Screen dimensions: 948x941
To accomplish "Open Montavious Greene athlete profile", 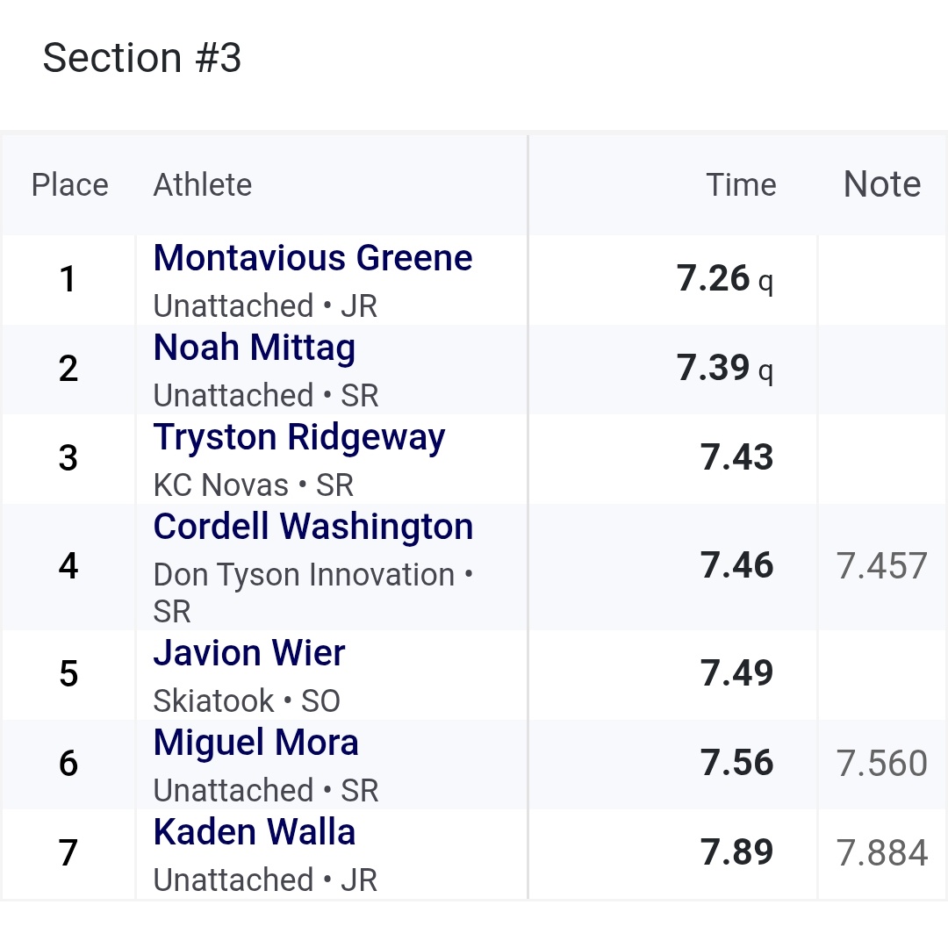I will (312, 258).
